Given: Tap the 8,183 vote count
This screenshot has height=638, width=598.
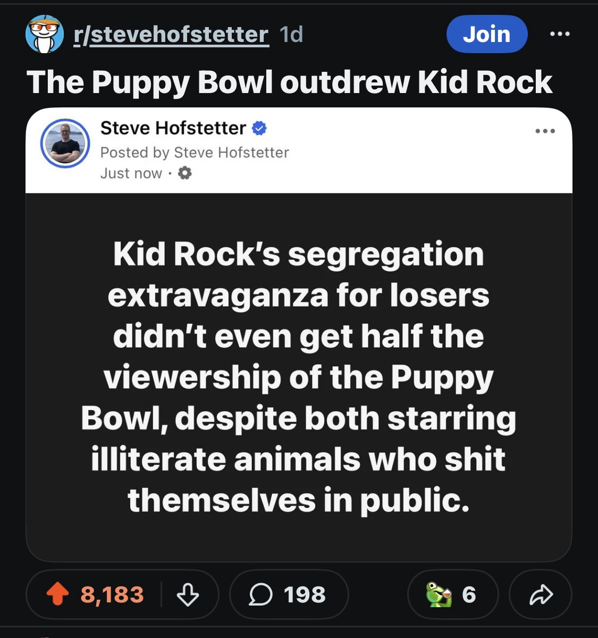Looking at the screenshot, I should (112, 594).
